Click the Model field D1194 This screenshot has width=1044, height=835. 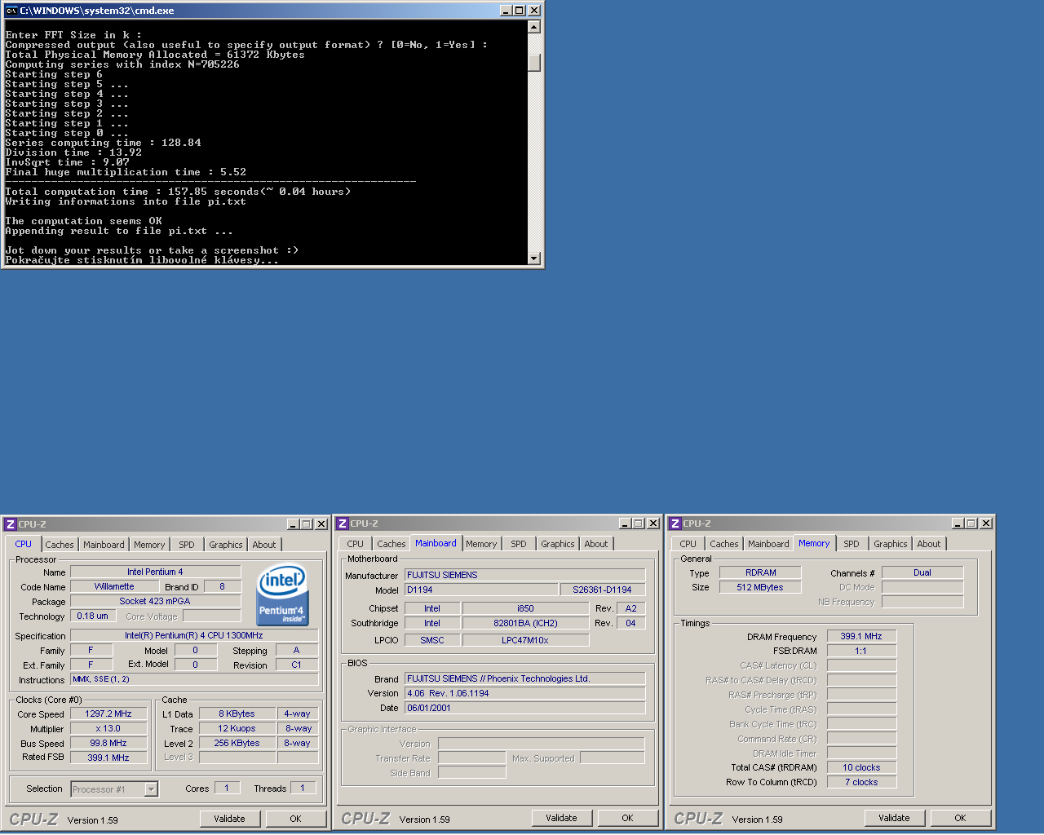(x=481, y=590)
